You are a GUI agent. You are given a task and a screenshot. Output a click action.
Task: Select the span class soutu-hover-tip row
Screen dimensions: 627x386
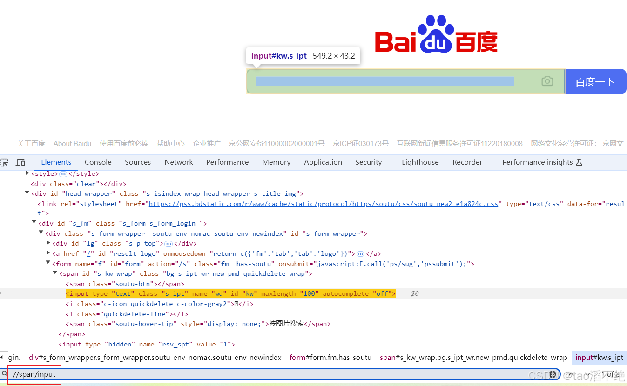198,324
